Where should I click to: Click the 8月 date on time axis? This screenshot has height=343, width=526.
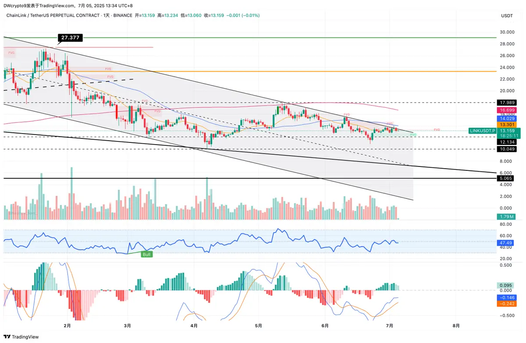coord(456,326)
